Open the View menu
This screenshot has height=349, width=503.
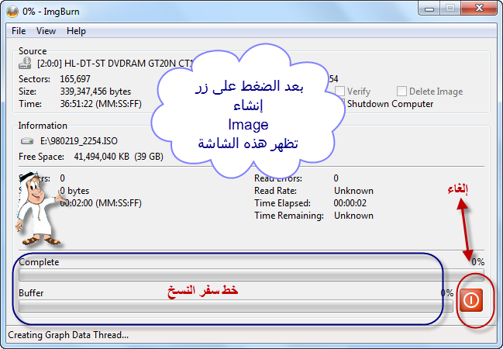coord(46,31)
